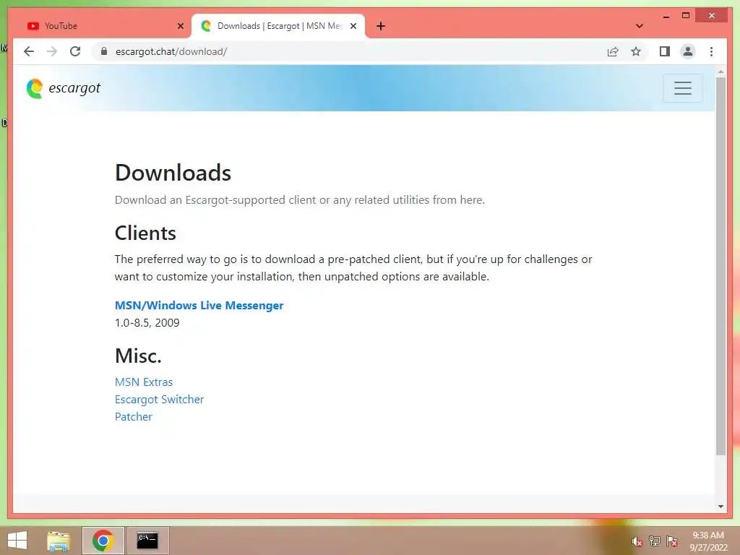Image resolution: width=740 pixels, height=555 pixels.
Task: Click the Downloads heading text
Action: (173, 173)
